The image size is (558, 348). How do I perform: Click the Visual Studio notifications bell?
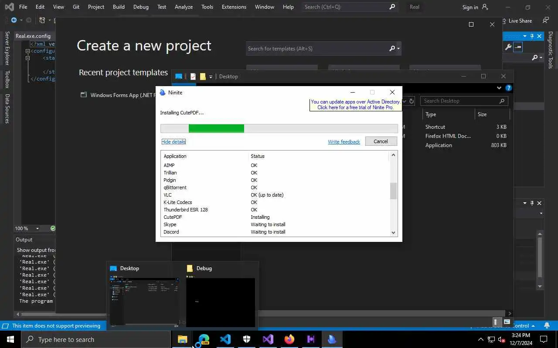click(x=547, y=325)
